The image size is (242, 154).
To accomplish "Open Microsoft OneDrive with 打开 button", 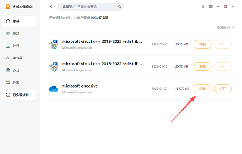I will 223,89.
